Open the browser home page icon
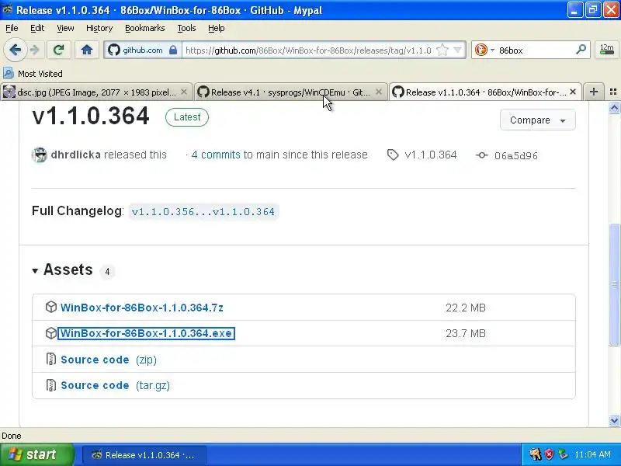 click(x=87, y=50)
